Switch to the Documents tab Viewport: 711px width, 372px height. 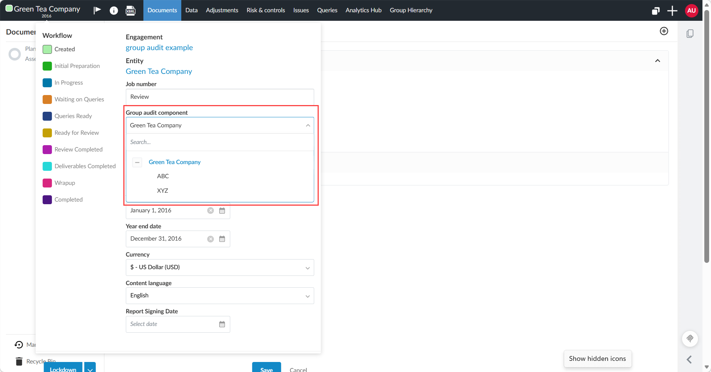(x=162, y=10)
